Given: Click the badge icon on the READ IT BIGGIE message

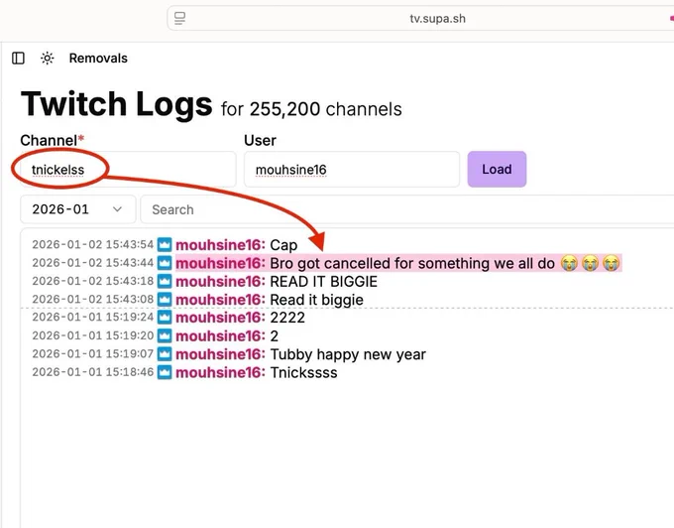Looking at the screenshot, I should pos(165,281).
